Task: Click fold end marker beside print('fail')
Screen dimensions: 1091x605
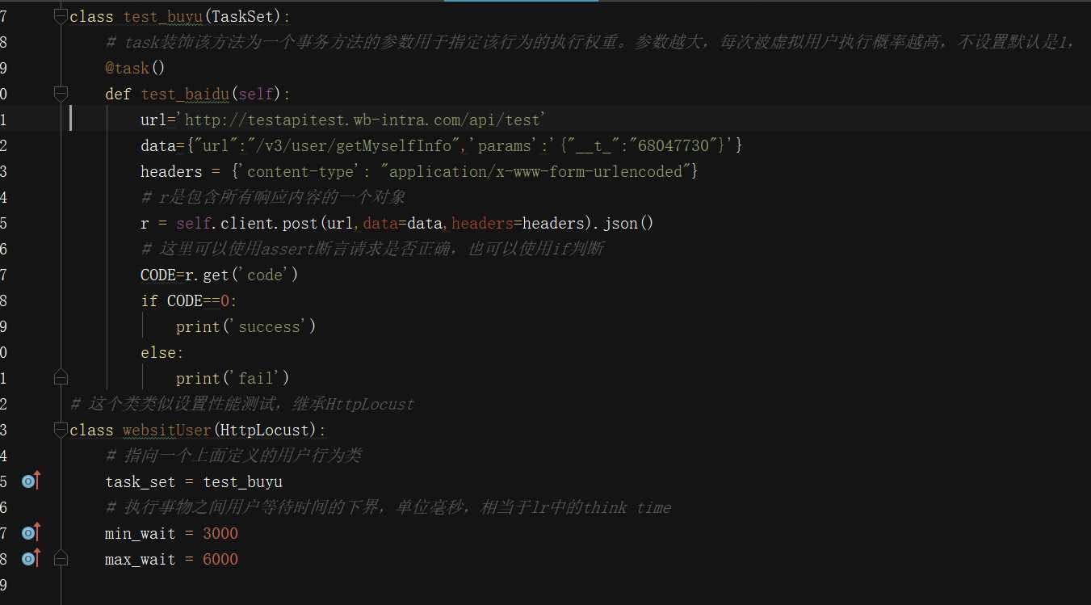Action: click(x=61, y=377)
